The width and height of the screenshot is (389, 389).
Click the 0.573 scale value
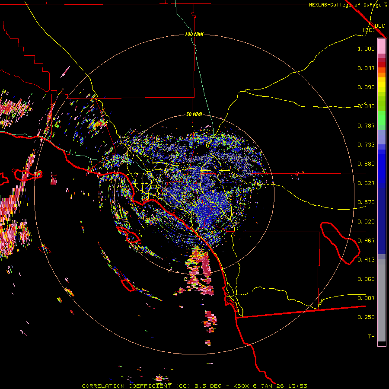coord(366,202)
